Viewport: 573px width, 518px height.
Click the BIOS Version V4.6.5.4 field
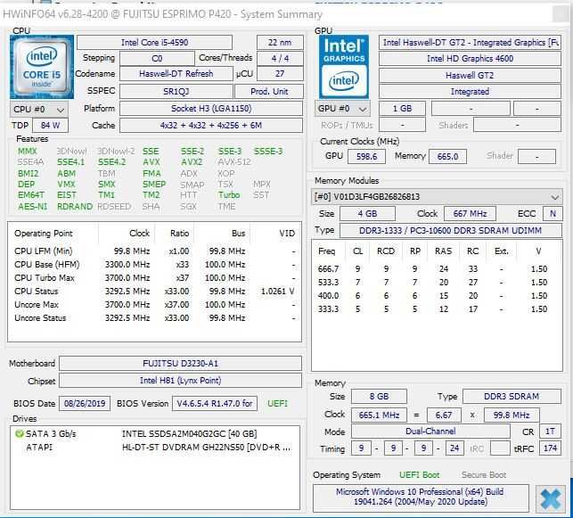215,404
